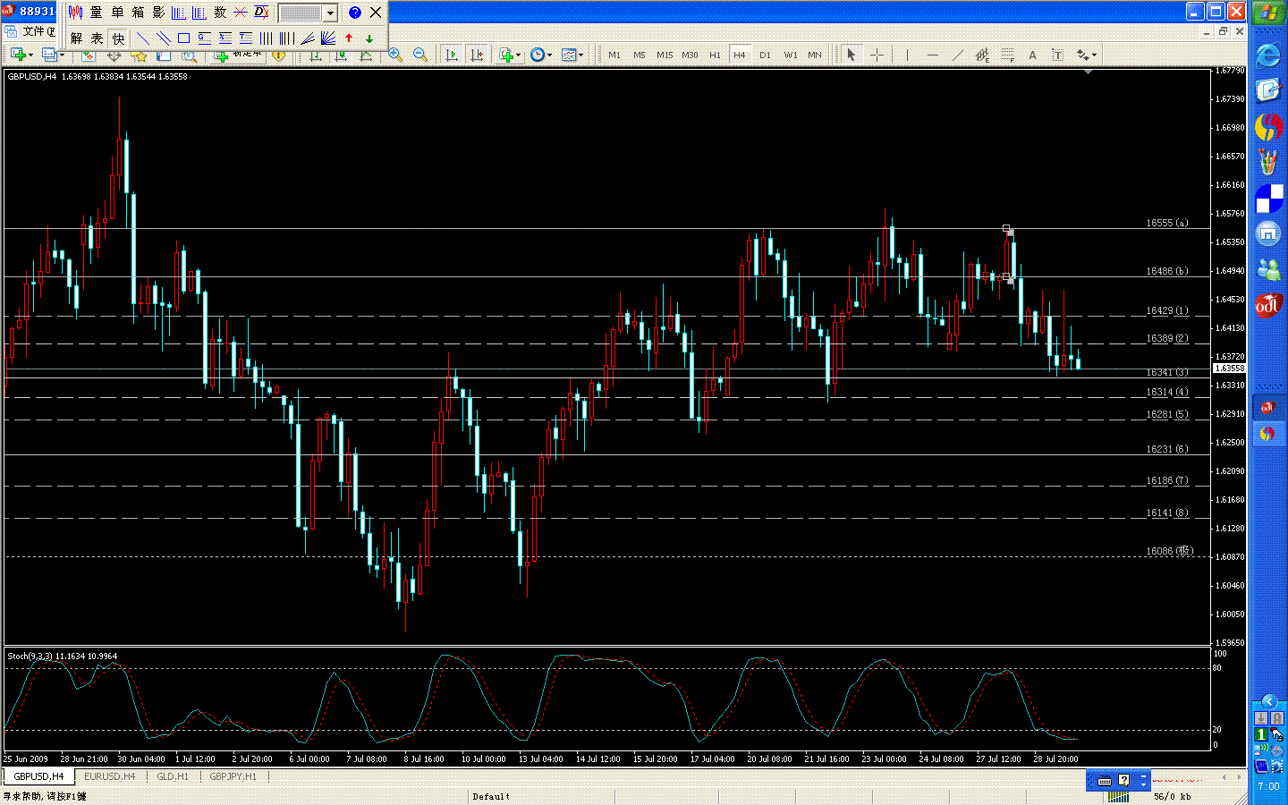Zoom out on the chart
Image resolution: width=1288 pixels, height=805 pixels.
click(x=419, y=55)
